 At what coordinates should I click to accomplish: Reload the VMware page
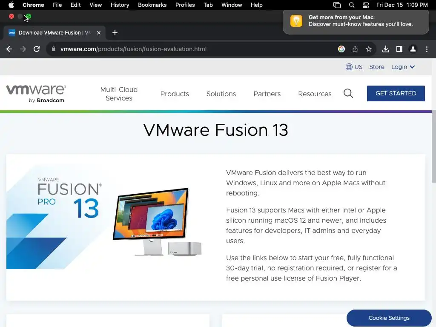pyautogui.click(x=37, y=49)
